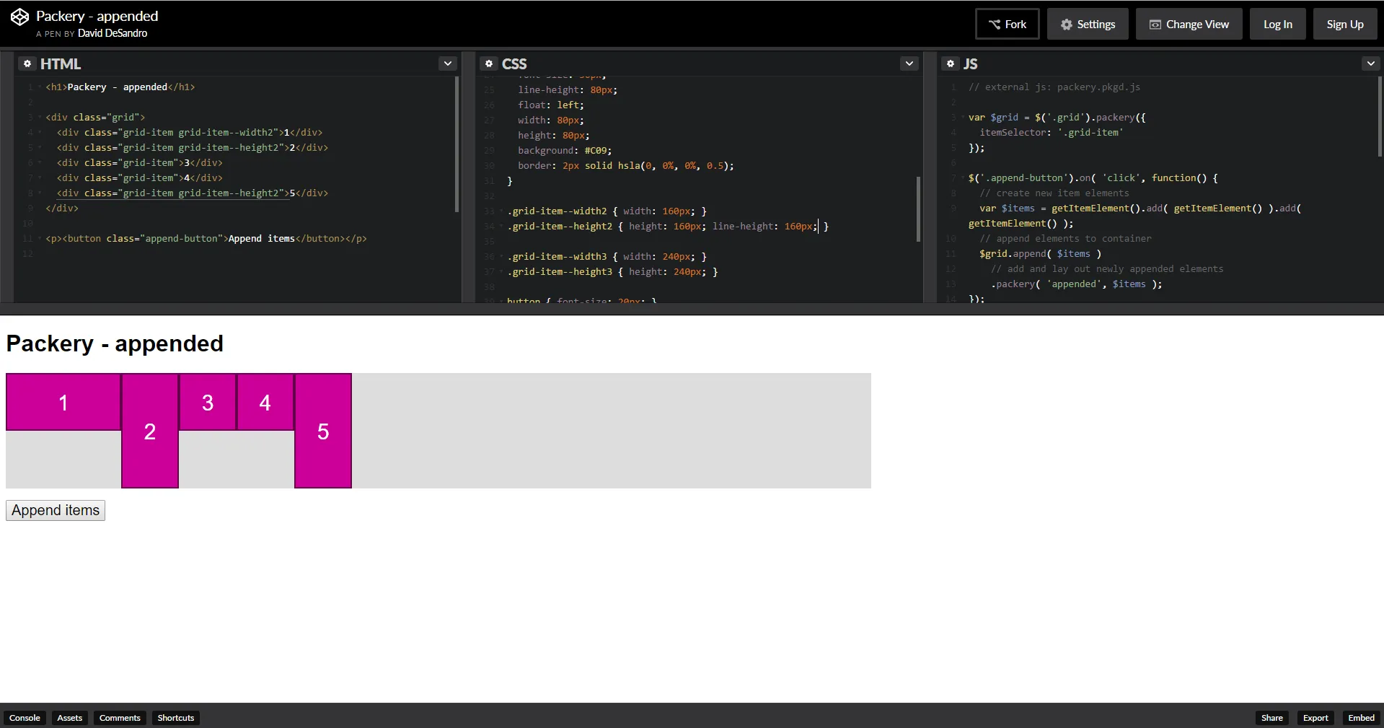Click the HTML panel title label
Image resolution: width=1384 pixels, height=728 pixels.
61,63
